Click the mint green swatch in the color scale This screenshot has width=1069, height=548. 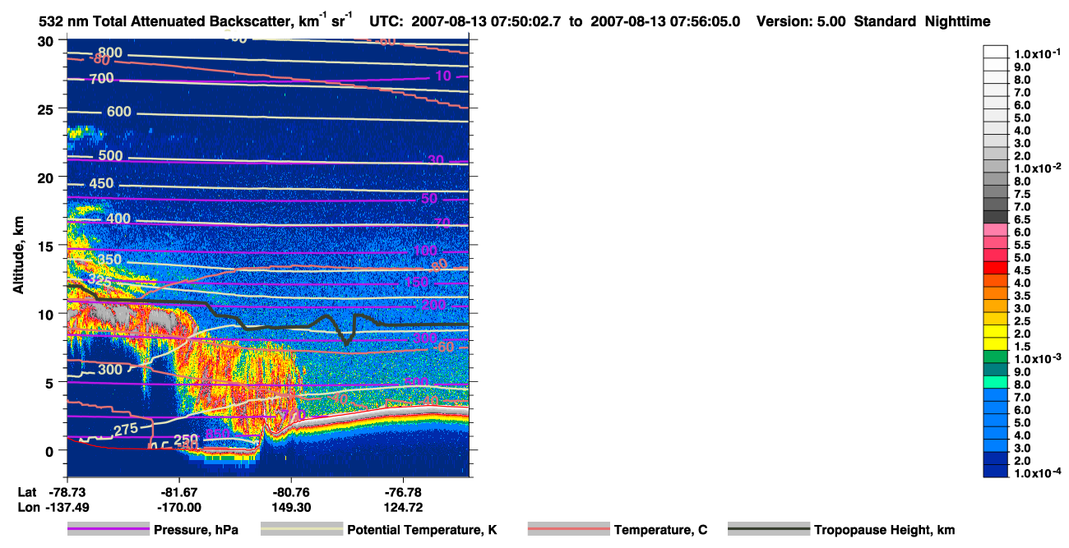coord(996,382)
